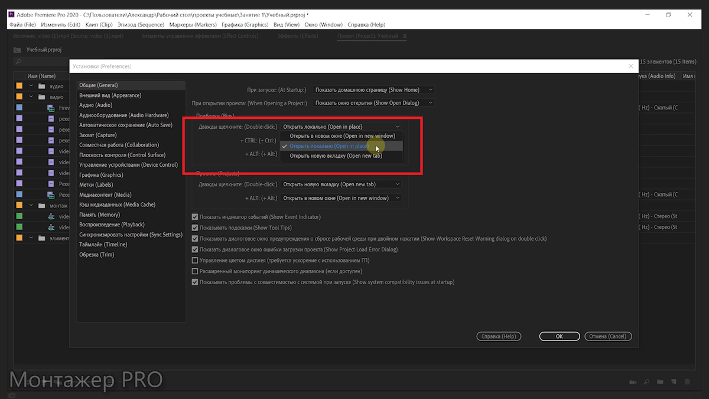The height and width of the screenshot is (399, 709).
Task: Click the монтаж bin folder icon
Action: tap(41, 206)
